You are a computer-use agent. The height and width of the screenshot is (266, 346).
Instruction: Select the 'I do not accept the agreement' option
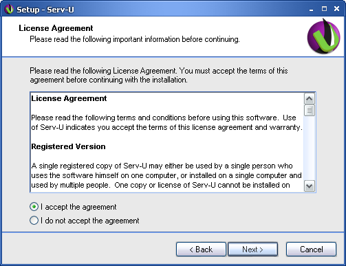pos(34,221)
